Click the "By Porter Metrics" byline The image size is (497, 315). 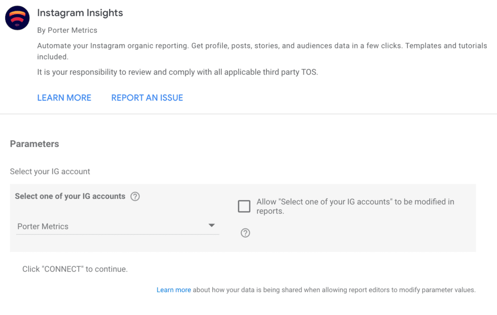(67, 30)
